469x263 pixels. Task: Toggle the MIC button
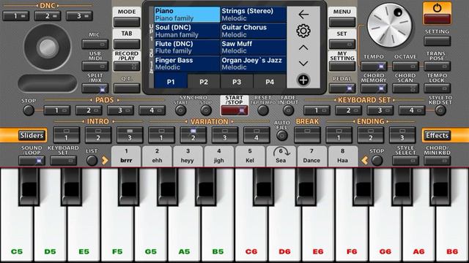(x=95, y=44)
